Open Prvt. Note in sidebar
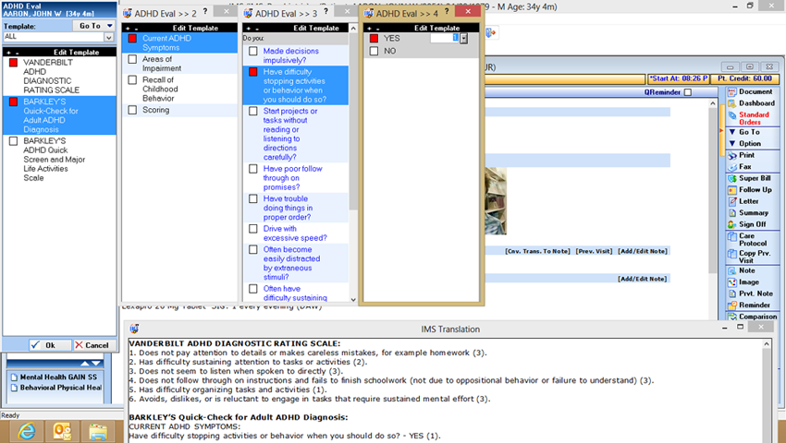Image resolution: width=786 pixels, height=443 pixels. pos(753,293)
